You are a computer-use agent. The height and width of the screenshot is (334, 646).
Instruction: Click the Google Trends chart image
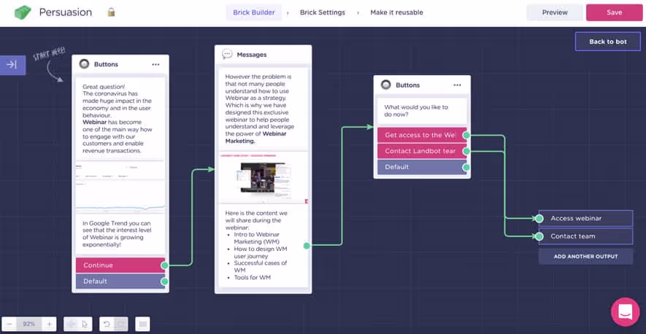(120, 186)
